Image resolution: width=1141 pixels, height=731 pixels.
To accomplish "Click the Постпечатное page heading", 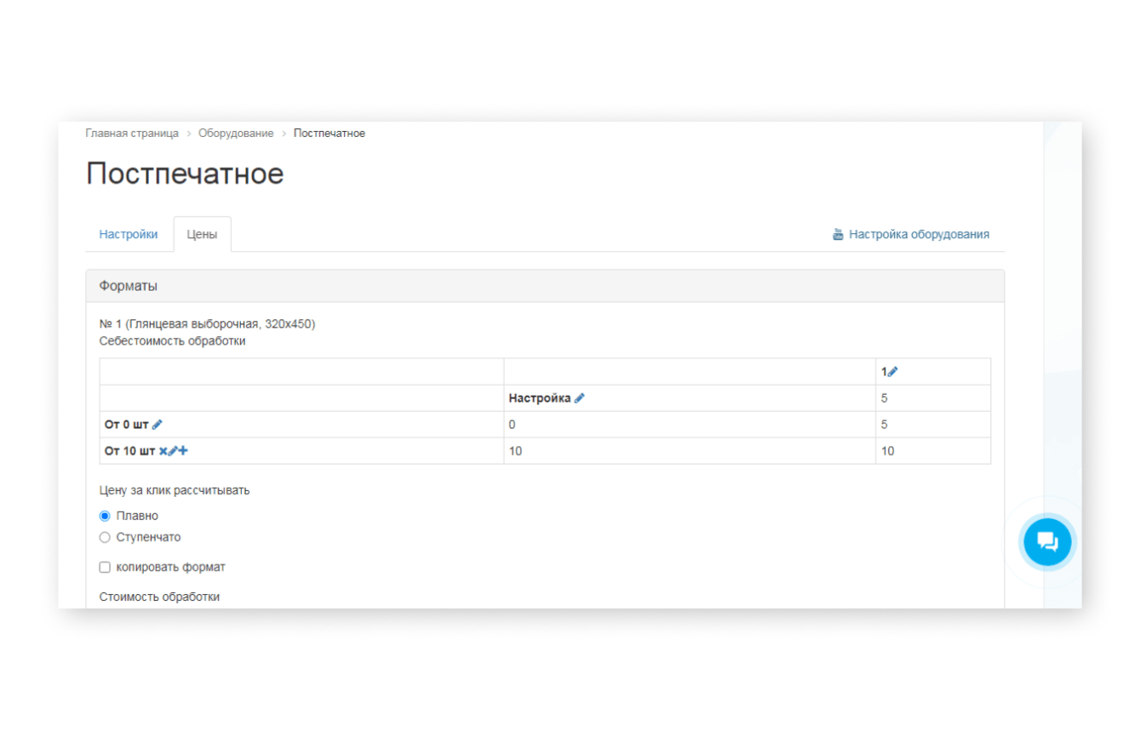I will [185, 174].
